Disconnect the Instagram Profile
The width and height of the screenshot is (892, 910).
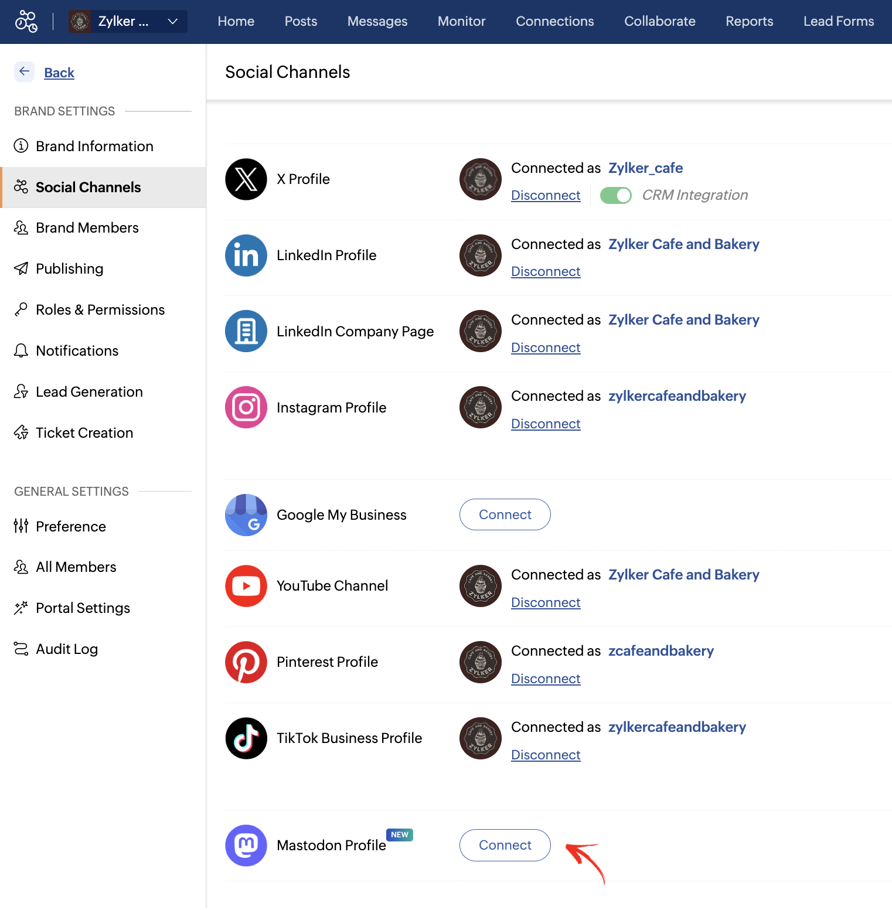pyautogui.click(x=545, y=424)
